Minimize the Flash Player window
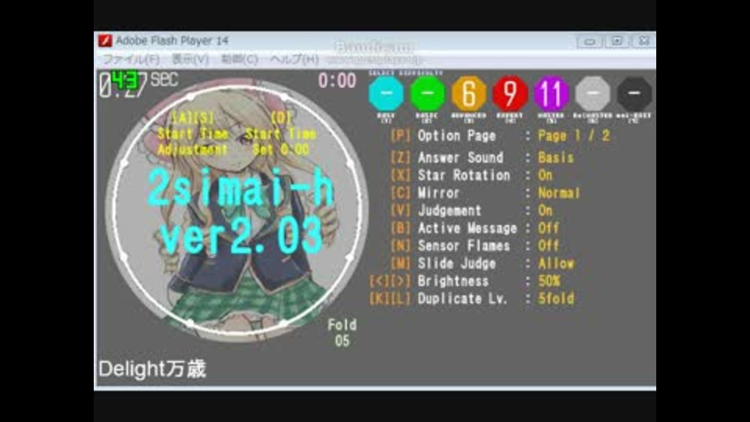The height and width of the screenshot is (422, 750). click(589, 41)
